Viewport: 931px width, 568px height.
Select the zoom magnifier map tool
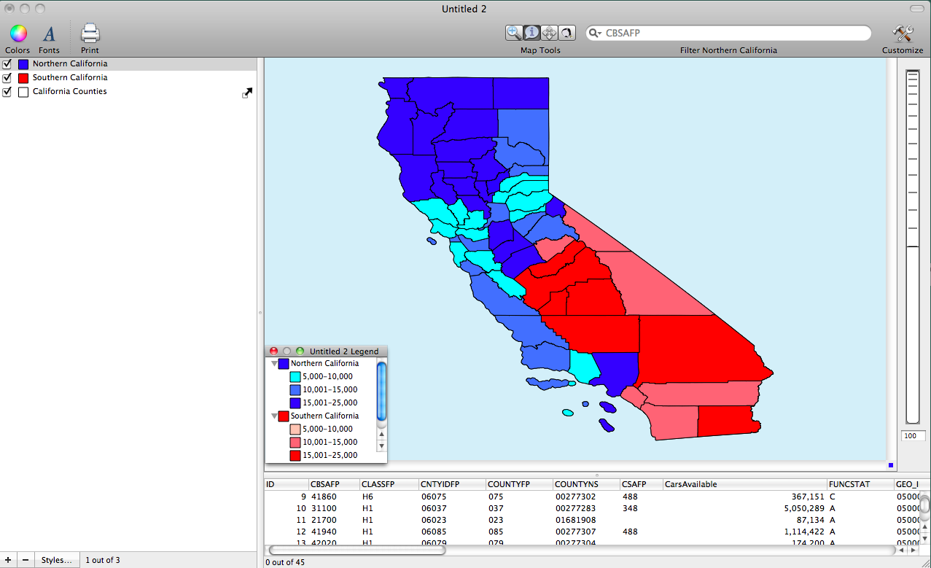click(514, 33)
